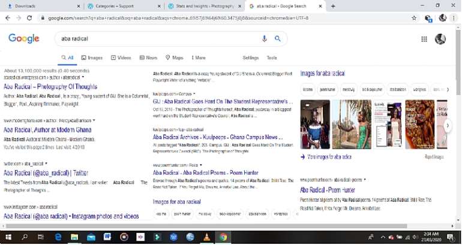Open Task View on the taskbar
This screenshot has width=462, height=245.
coord(41,237)
